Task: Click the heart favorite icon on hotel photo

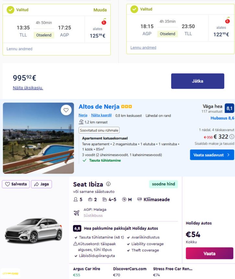Action: tap(66, 110)
